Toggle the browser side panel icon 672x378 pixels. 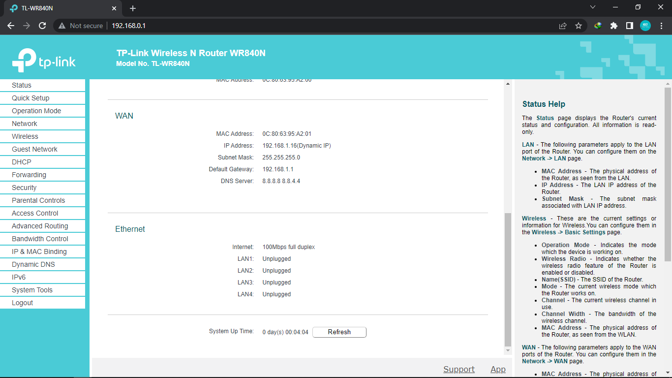point(630,26)
